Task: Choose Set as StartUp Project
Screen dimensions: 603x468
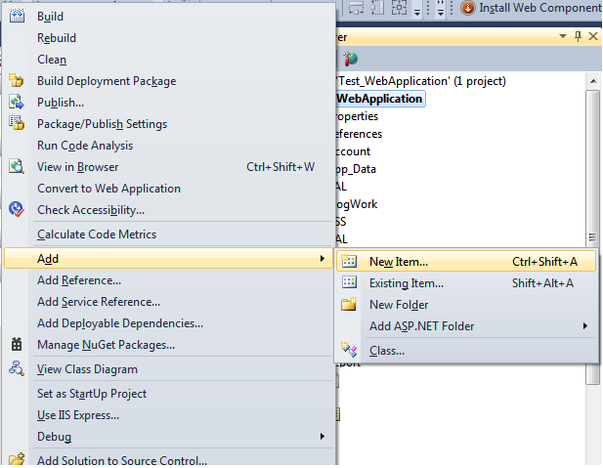Action: coord(92,394)
